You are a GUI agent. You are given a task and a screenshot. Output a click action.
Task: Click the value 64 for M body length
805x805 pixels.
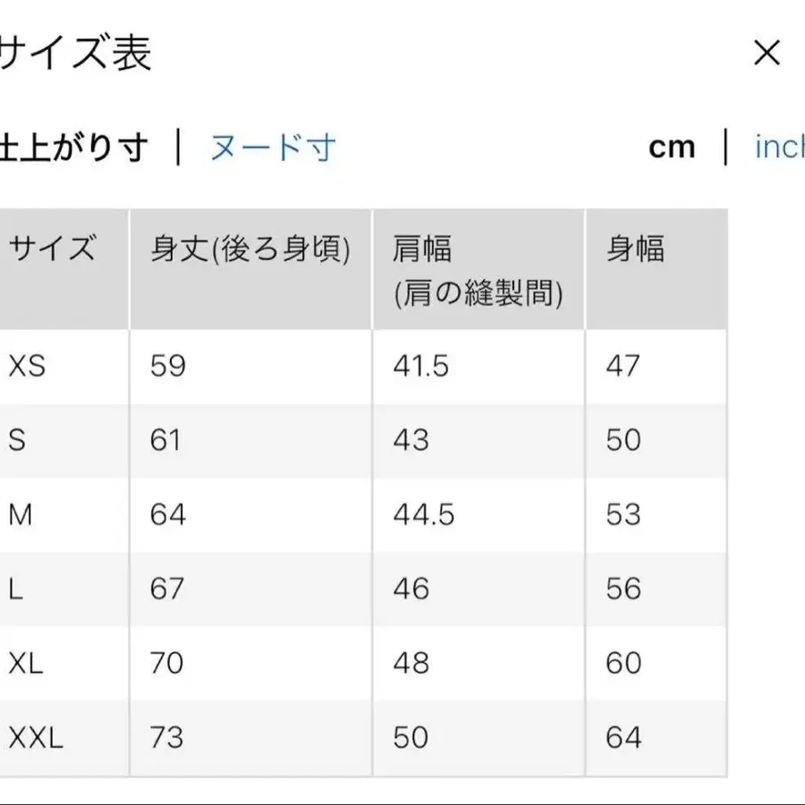(166, 514)
